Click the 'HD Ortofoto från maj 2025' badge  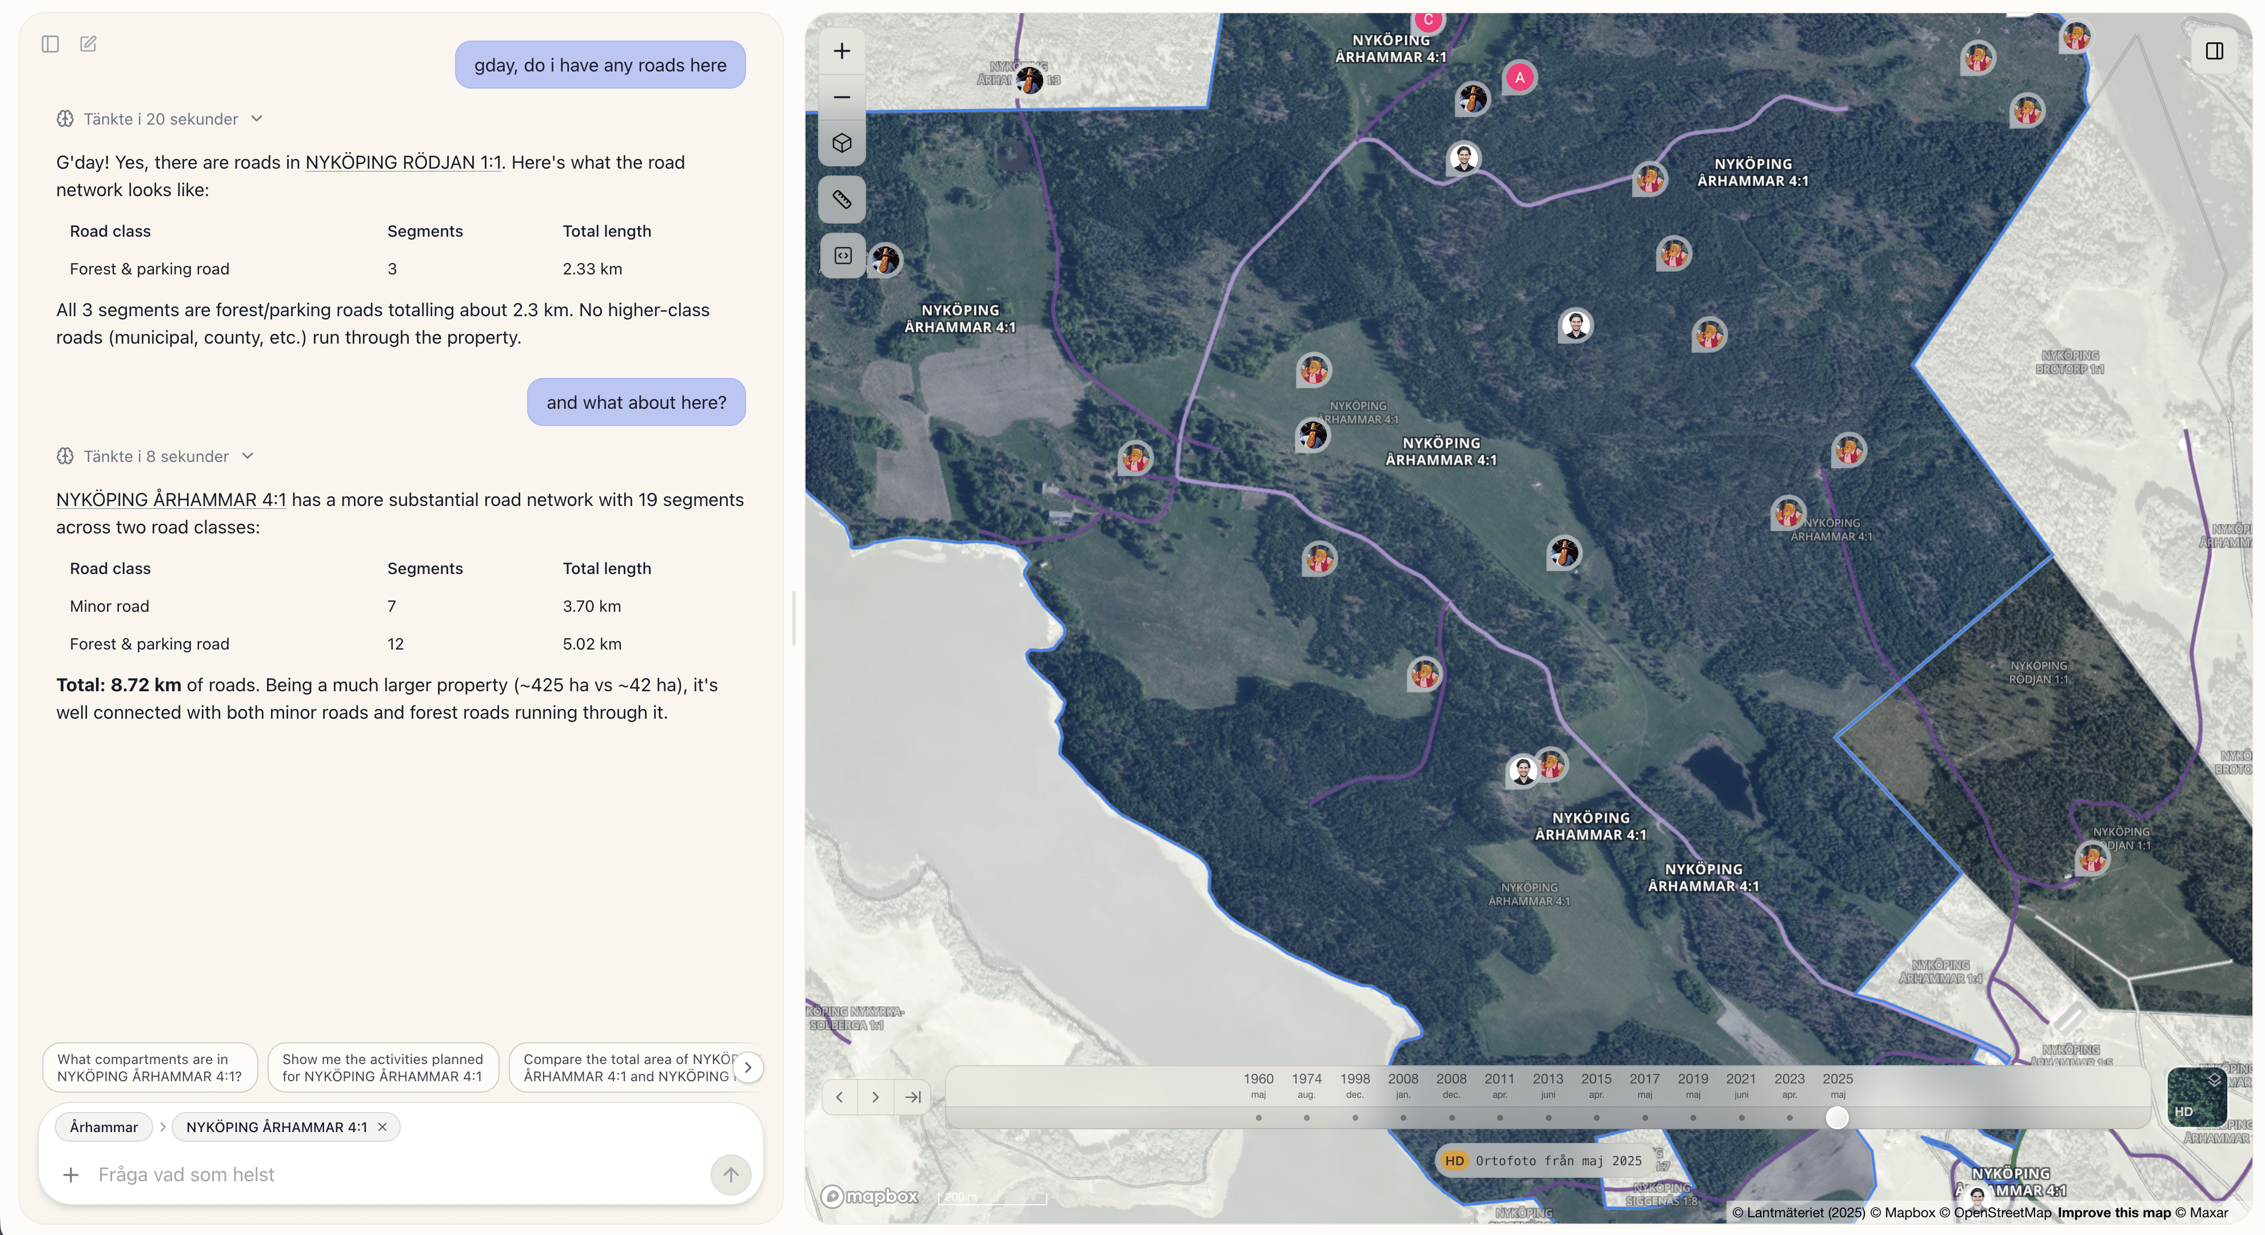point(1544,1160)
